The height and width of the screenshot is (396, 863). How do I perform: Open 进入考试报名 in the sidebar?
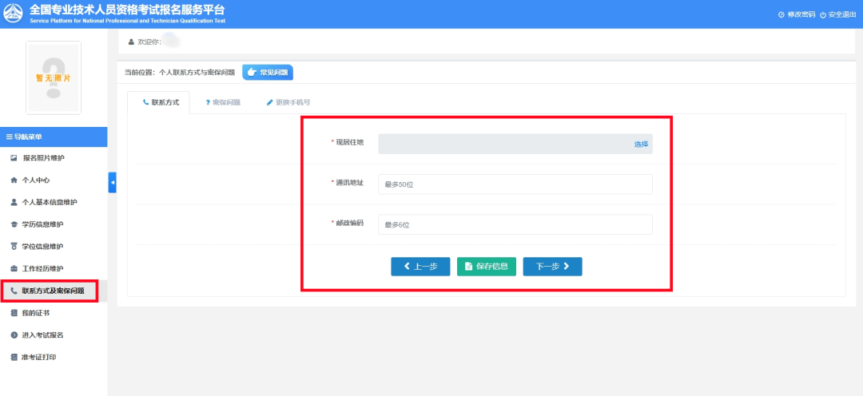tap(42, 335)
